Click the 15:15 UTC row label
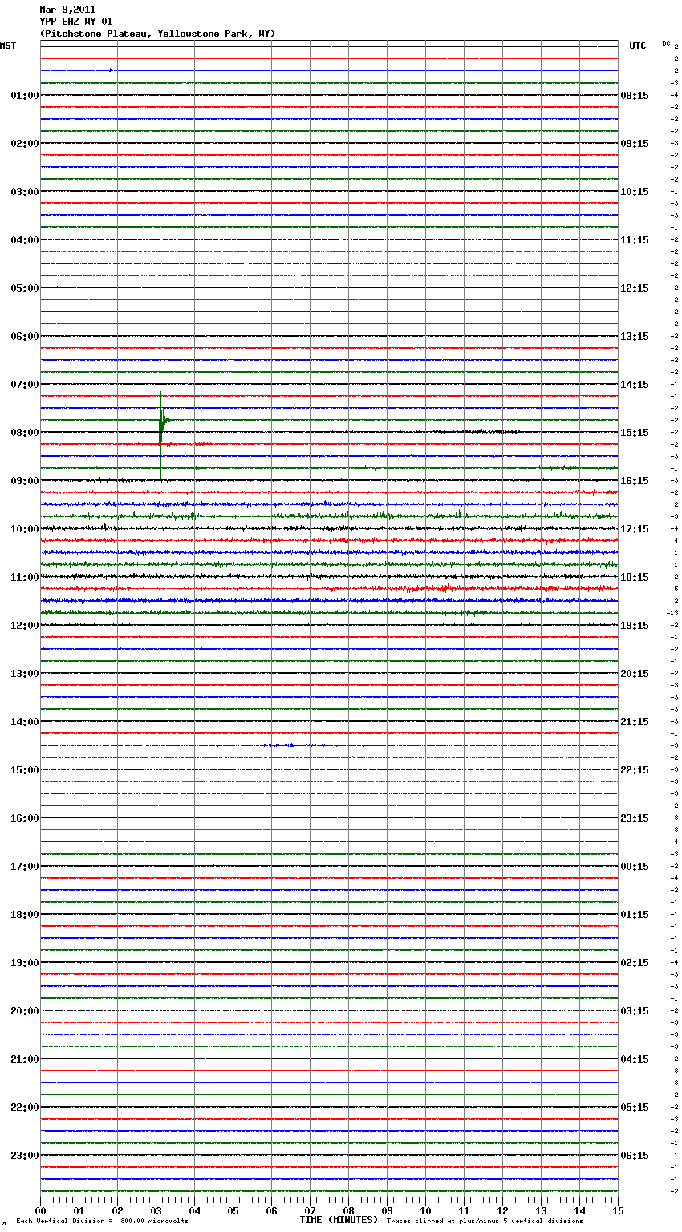The height and width of the screenshot is (1232, 682). 635,433
